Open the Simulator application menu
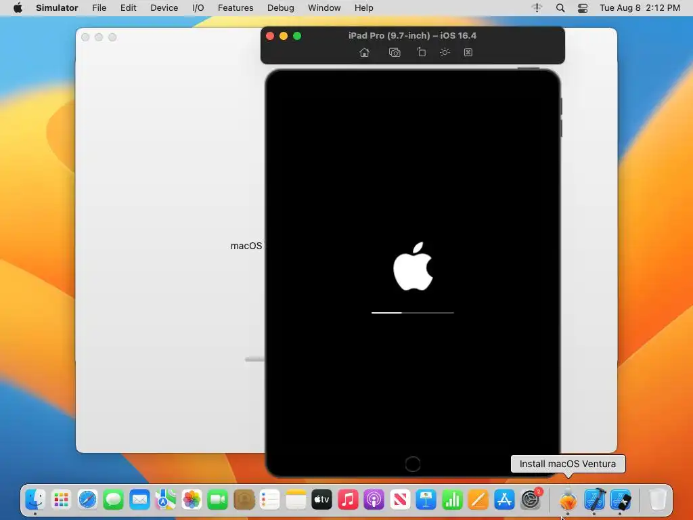Image resolution: width=693 pixels, height=520 pixels. 57,8
